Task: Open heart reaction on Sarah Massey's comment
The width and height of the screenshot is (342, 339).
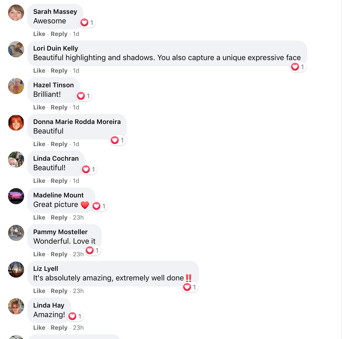Action: 87,23
